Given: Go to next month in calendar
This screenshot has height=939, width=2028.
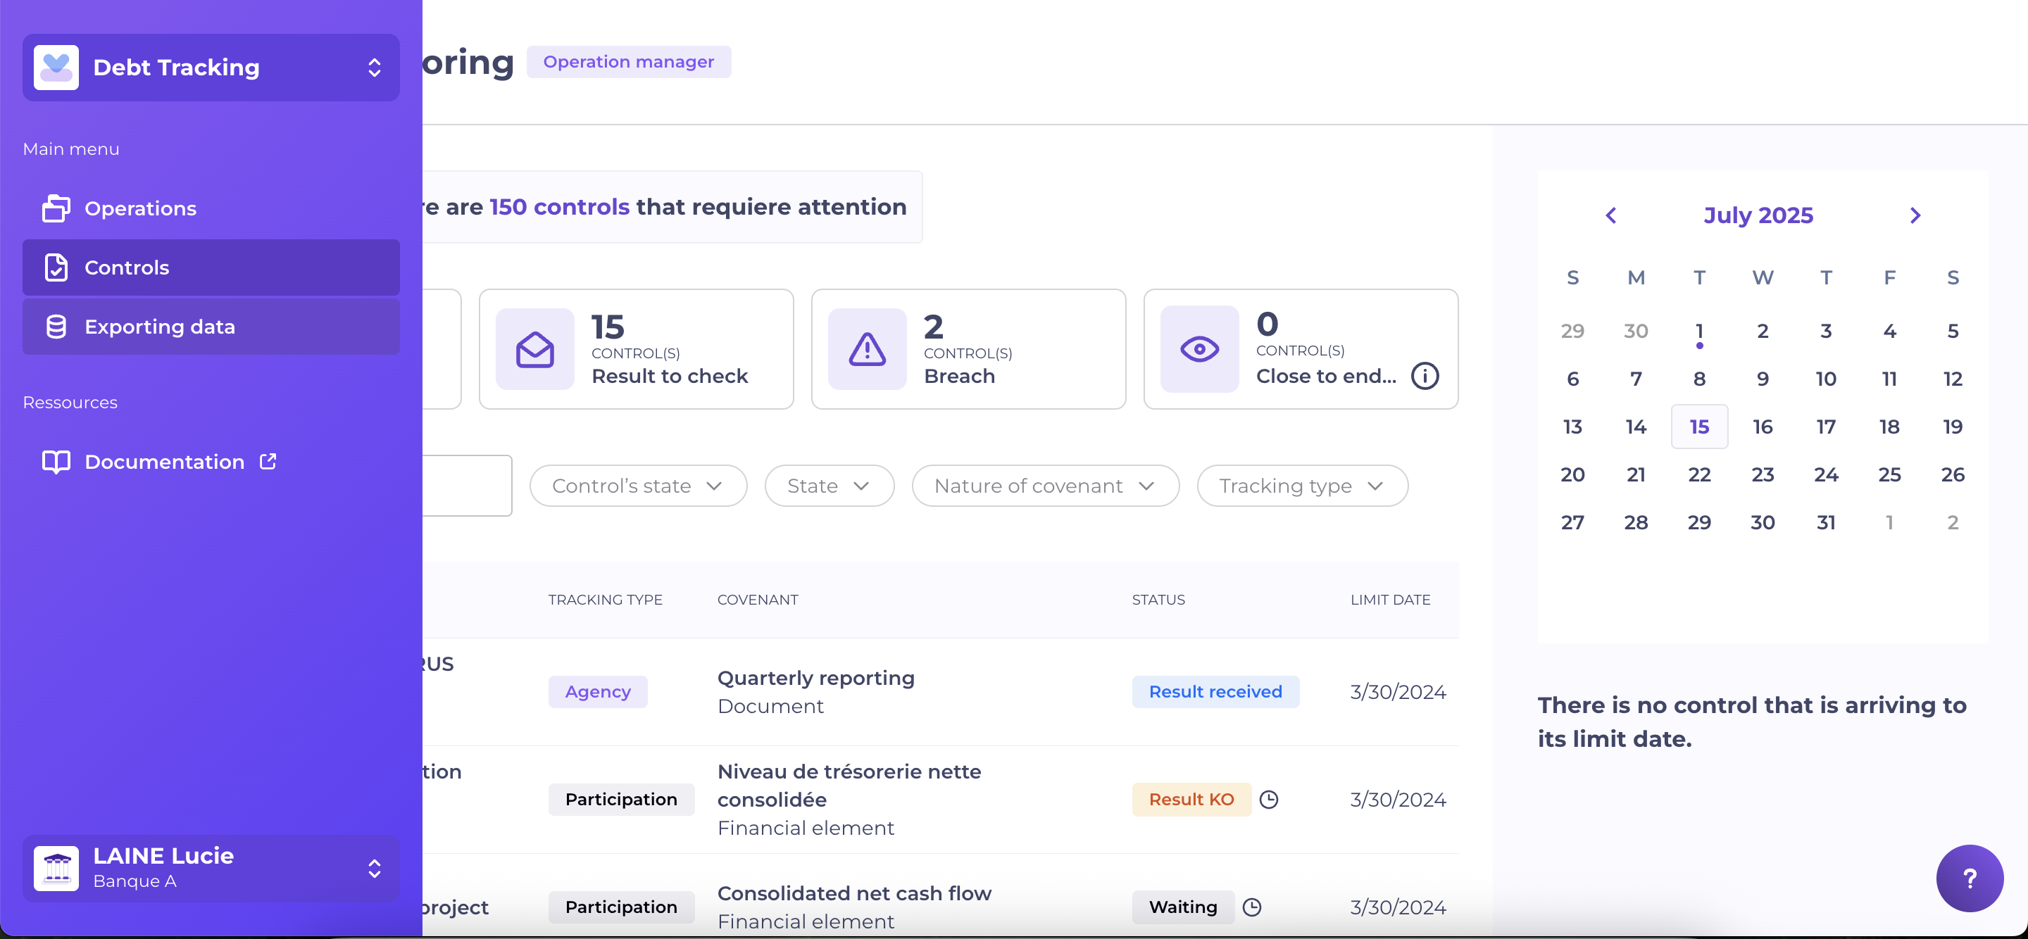Looking at the screenshot, I should 1915,215.
